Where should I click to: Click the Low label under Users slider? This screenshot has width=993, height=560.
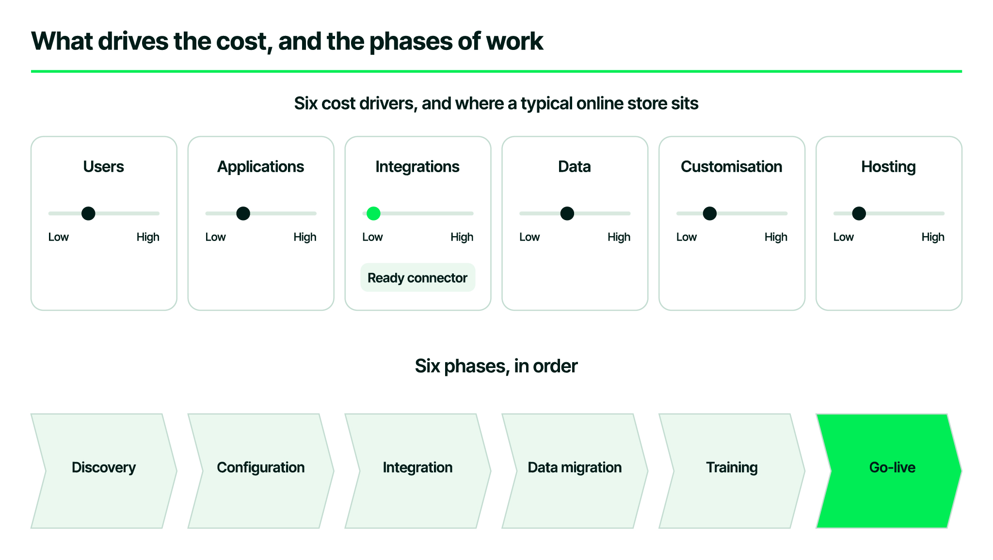tap(59, 237)
